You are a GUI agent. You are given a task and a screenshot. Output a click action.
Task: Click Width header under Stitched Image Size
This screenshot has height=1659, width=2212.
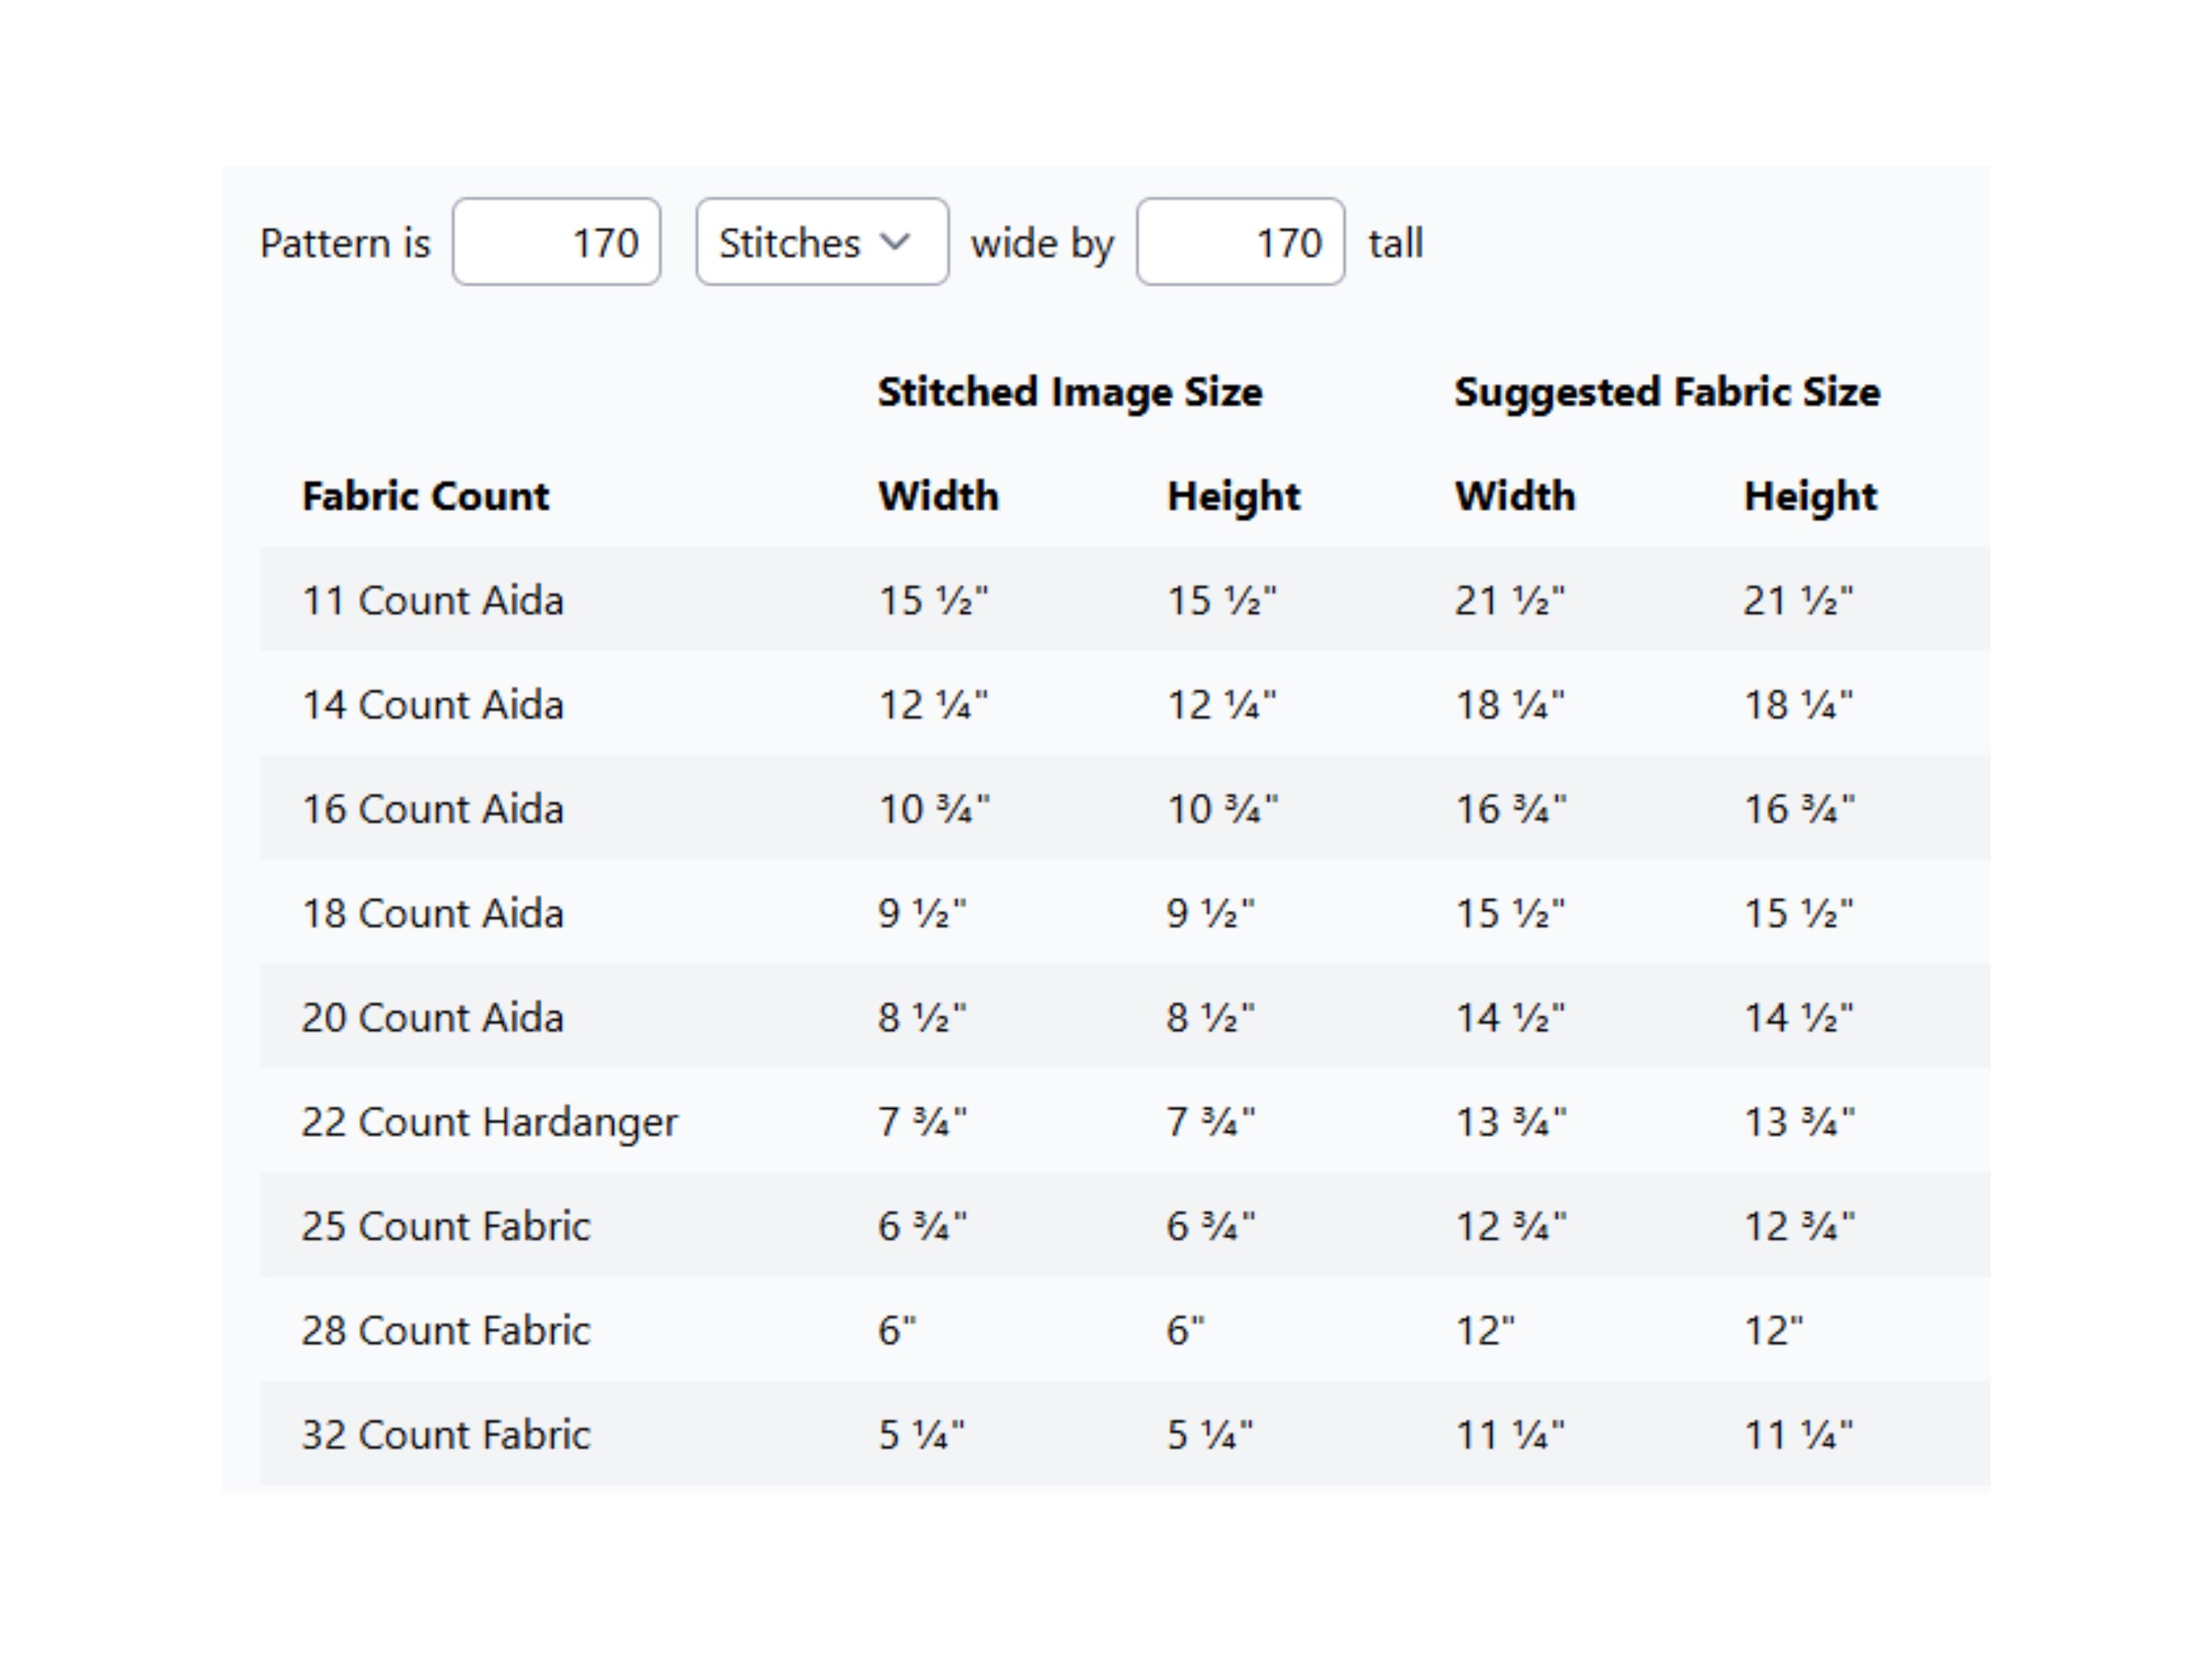tap(938, 496)
